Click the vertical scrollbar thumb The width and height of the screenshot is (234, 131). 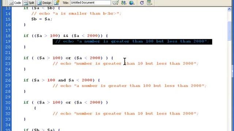click(x=229, y=31)
